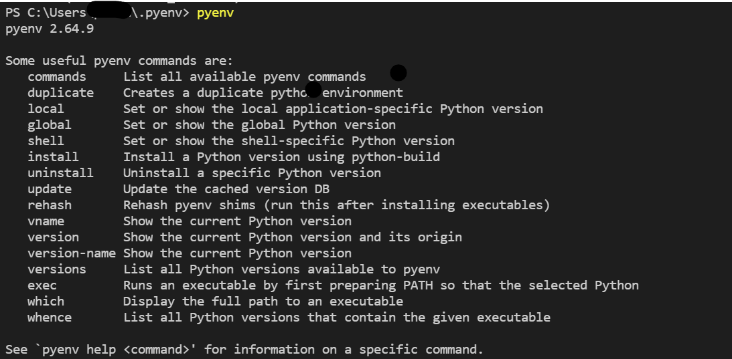
Task: Click 'Runs an executable by first preparing PATH' line
Action: [x=381, y=285]
